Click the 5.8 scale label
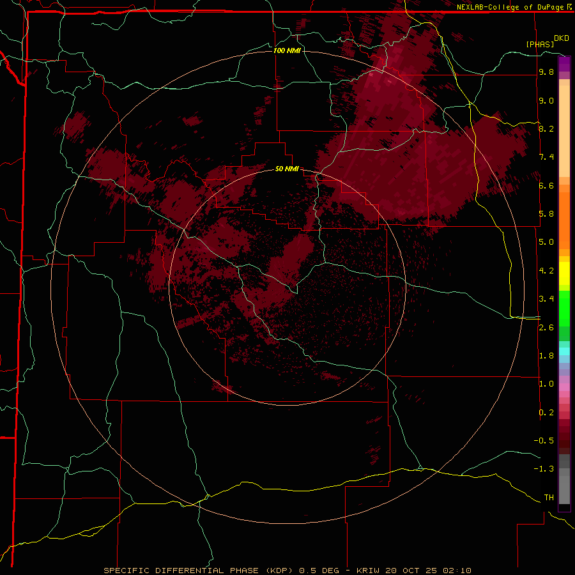575x575 pixels. point(546,214)
